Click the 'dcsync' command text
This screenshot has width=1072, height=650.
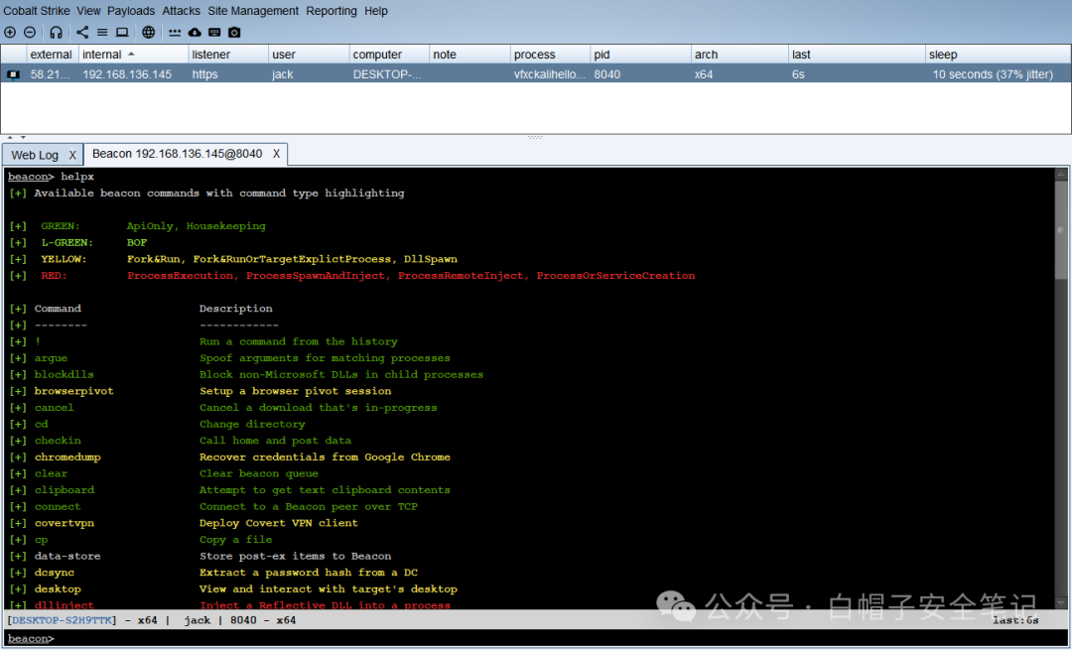(x=55, y=573)
